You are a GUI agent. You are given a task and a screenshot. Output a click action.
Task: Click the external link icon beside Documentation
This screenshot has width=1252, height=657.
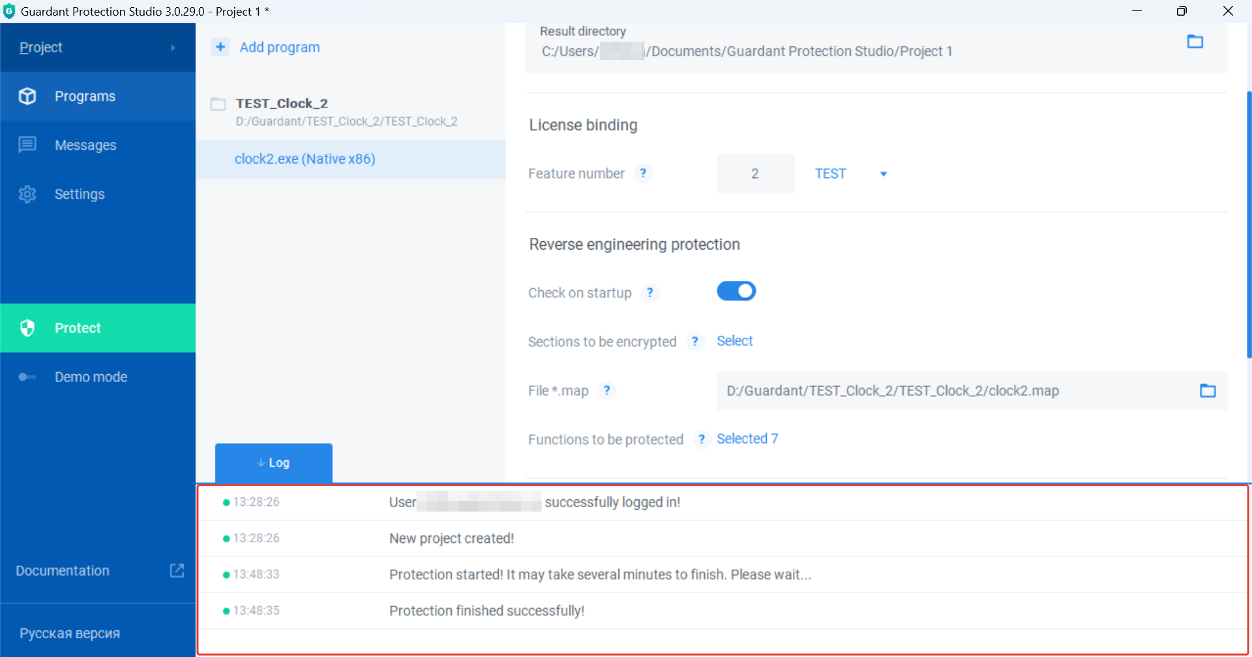(177, 570)
